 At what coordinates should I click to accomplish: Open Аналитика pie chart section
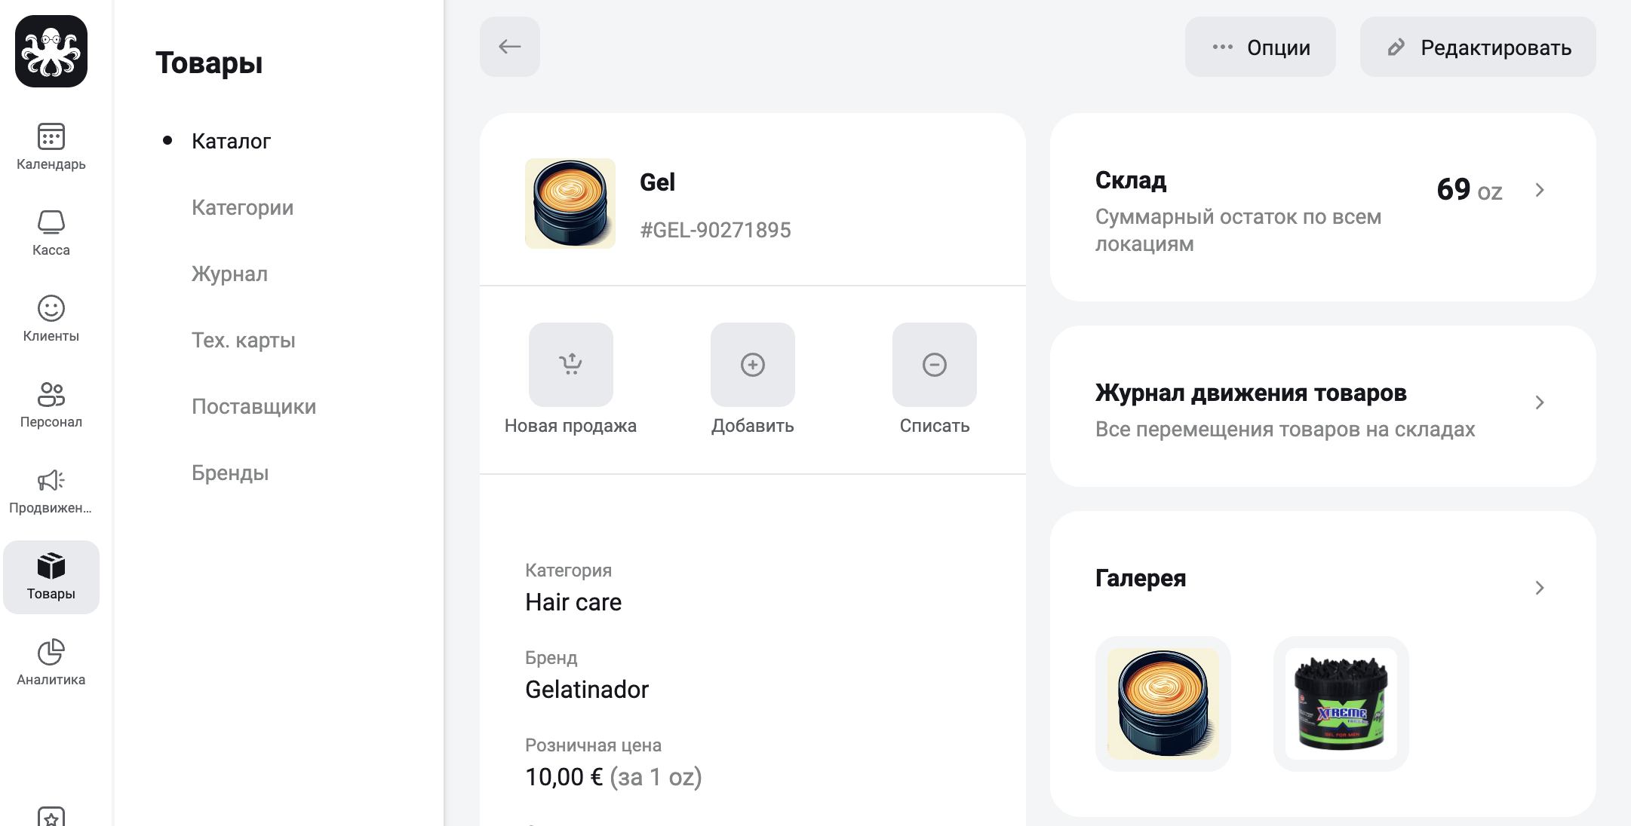pyautogui.click(x=51, y=662)
